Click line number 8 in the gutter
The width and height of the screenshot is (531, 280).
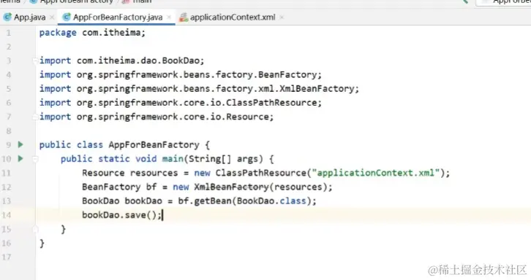coord(9,131)
